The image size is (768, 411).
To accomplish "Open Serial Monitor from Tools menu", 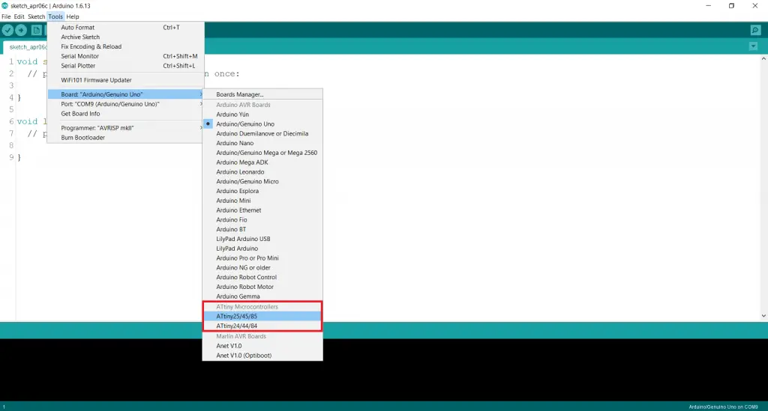I will point(125,56).
